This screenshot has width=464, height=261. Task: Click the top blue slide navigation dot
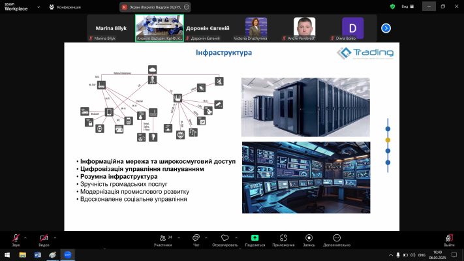[388, 129]
